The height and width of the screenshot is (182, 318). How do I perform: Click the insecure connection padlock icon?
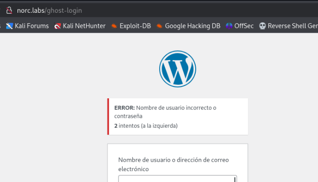[9, 10]
